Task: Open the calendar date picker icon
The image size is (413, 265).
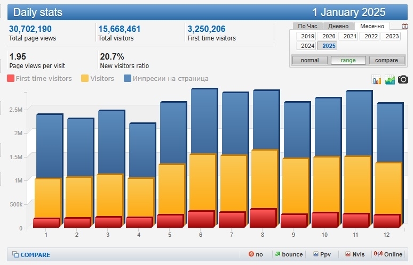Action: pos(405,26)
